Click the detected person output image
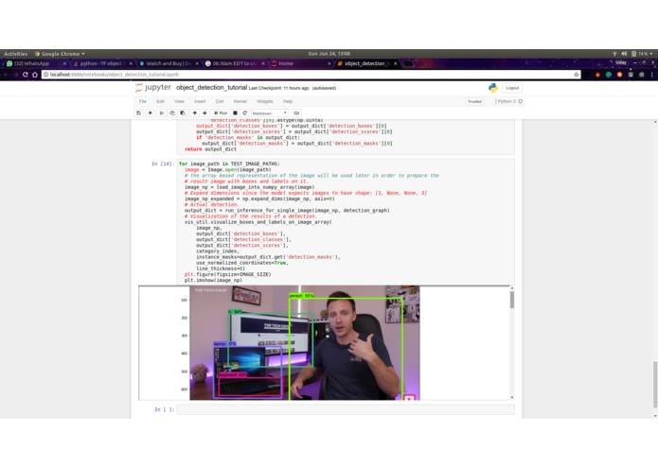658x467 pixels. click(x=305, y=343)
